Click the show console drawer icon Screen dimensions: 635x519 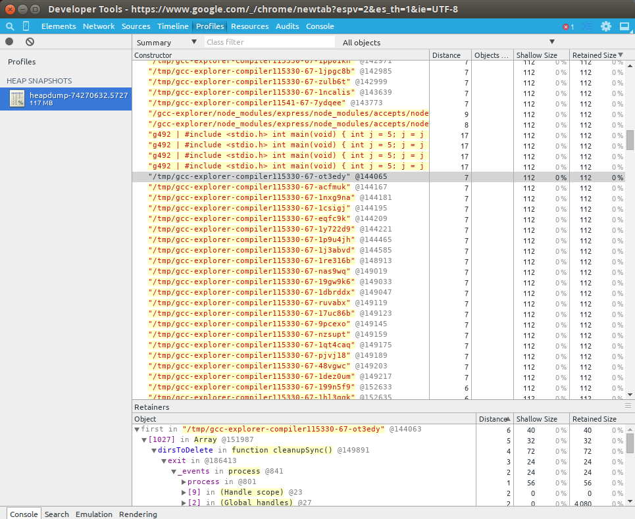(587, 26)
